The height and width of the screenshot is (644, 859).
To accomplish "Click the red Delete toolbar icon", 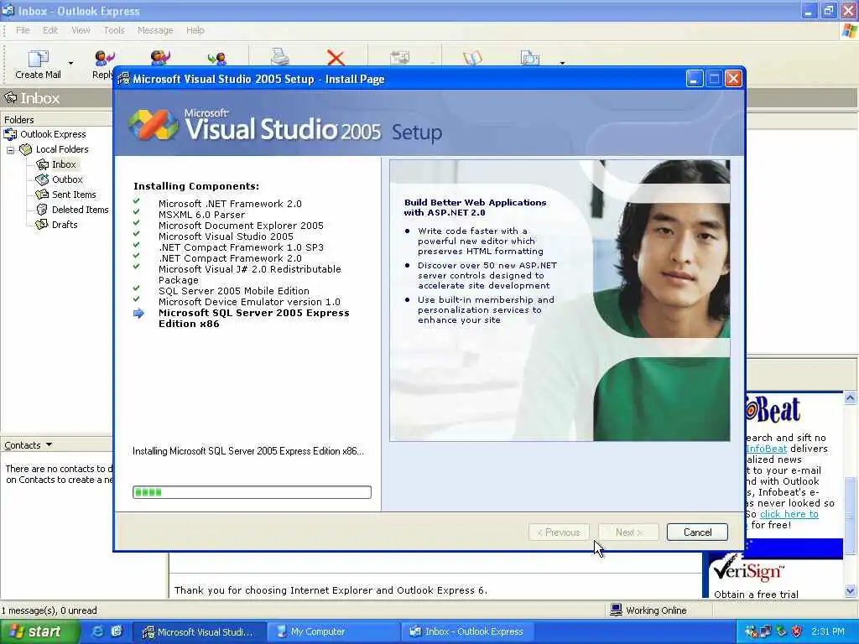I will tap(336, 58).
